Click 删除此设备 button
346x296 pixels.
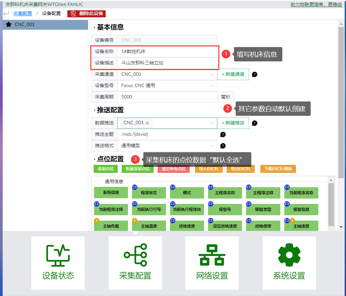[x=87, y=14]
